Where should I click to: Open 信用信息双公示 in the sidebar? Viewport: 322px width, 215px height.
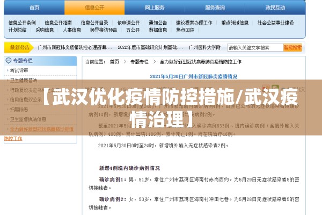coord(26,99)
